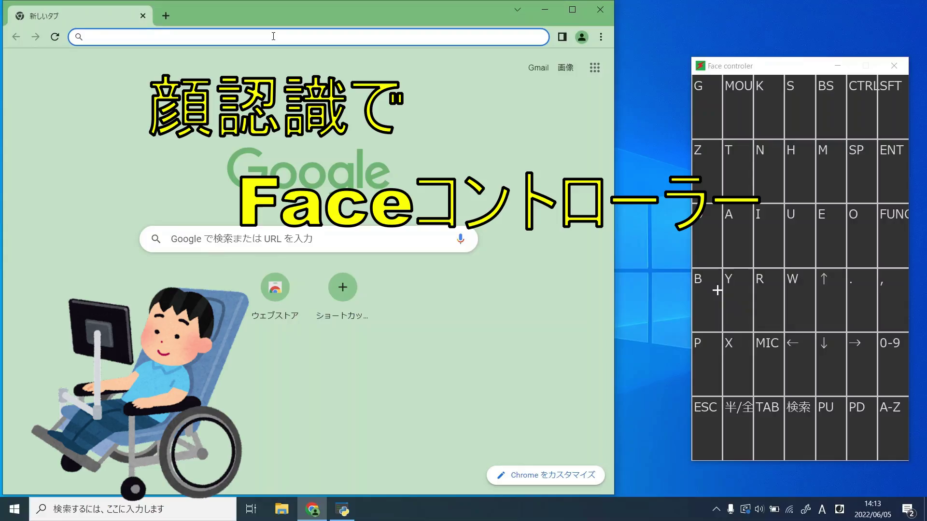
Task: Open the Google apps grid launcher
Action: click(x=594, y=68)
